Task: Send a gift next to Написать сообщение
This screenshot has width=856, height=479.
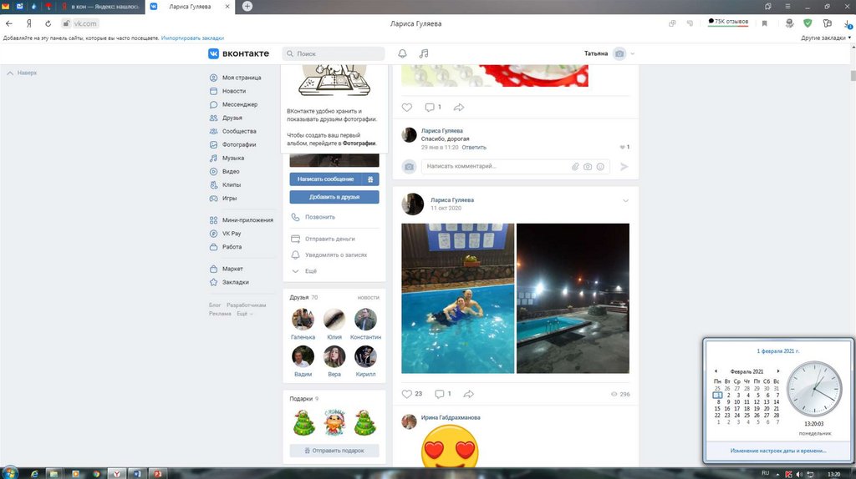Action: (370, 179)
